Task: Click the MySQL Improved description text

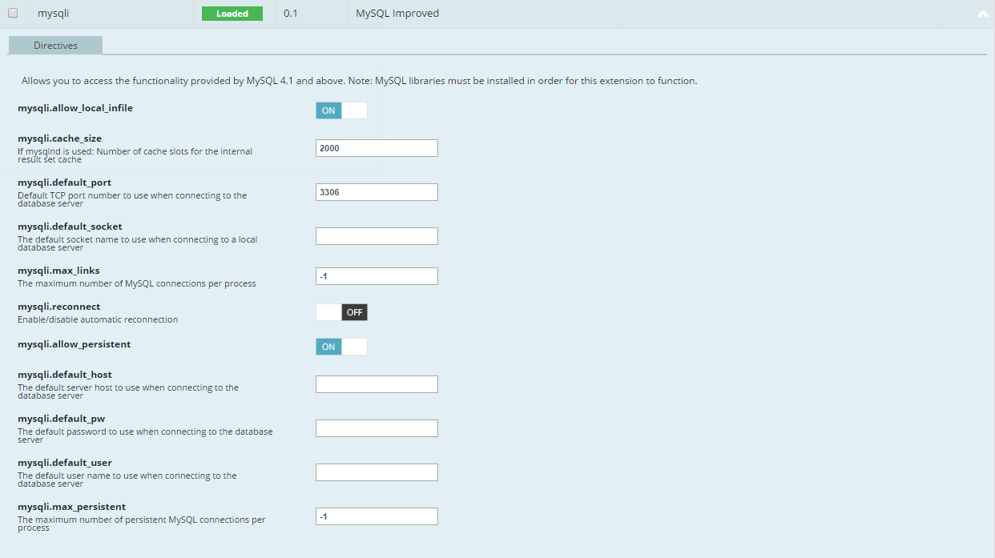Action: [x=397, y=14]
